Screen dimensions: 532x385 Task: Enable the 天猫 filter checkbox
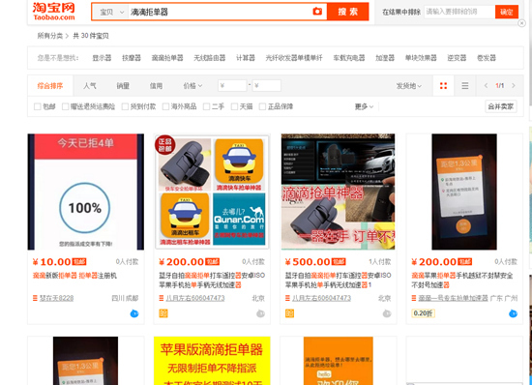[x=234, y=106]
